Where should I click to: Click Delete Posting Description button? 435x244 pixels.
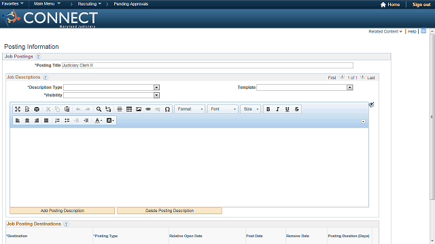pos(169,211)
